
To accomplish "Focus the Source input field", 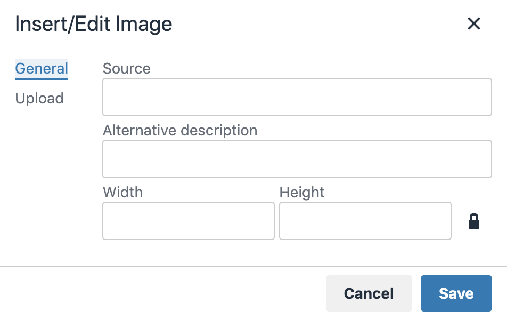I will pyautogui.click(x=297, y=97).
